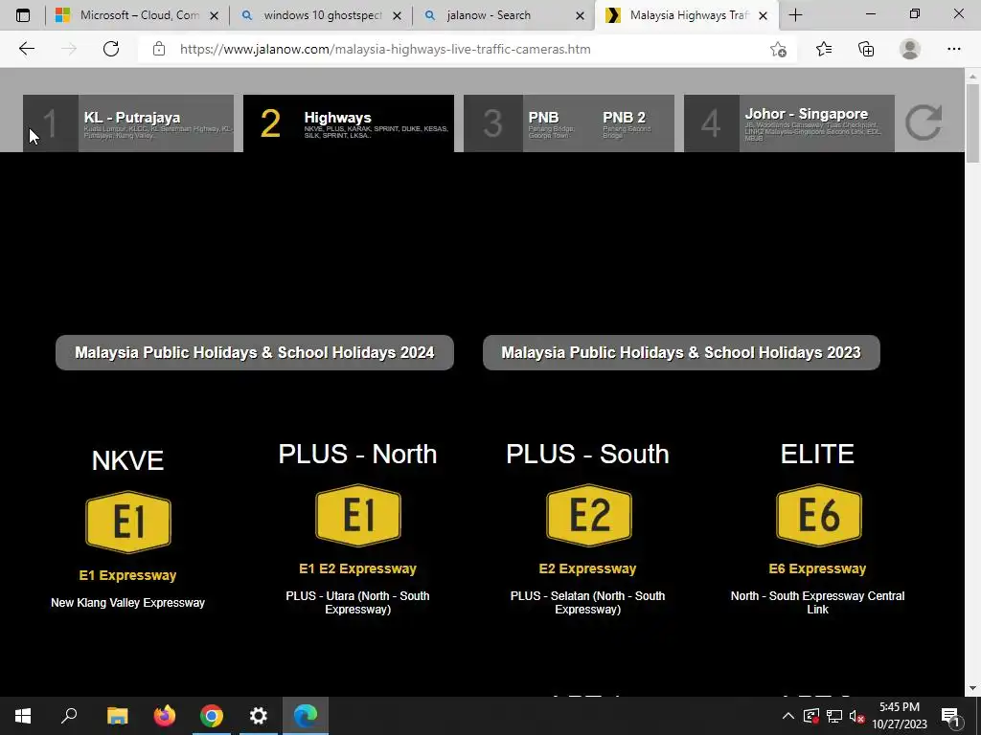Open Windows taskbar search
The height and width of the screenshot is (735, 981).
coord(69,716)
